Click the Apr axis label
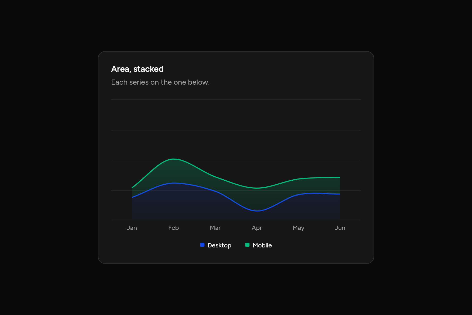Viewport: 472px width, 315px height. tap(257, 228)
